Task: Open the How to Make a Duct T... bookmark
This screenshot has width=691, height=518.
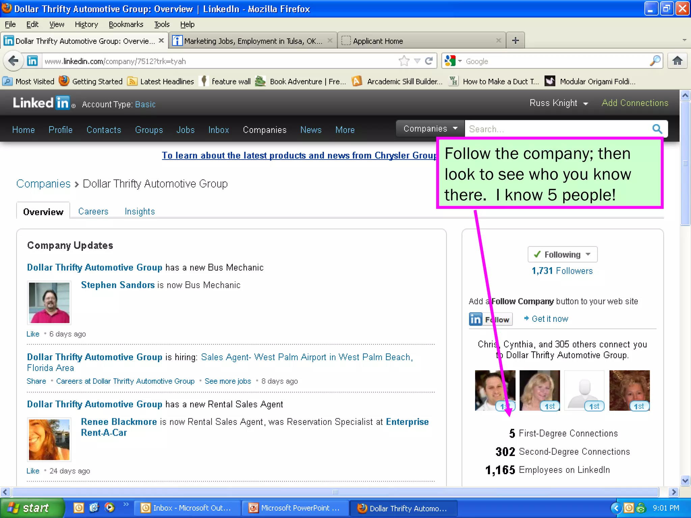Action: [494, 81]
